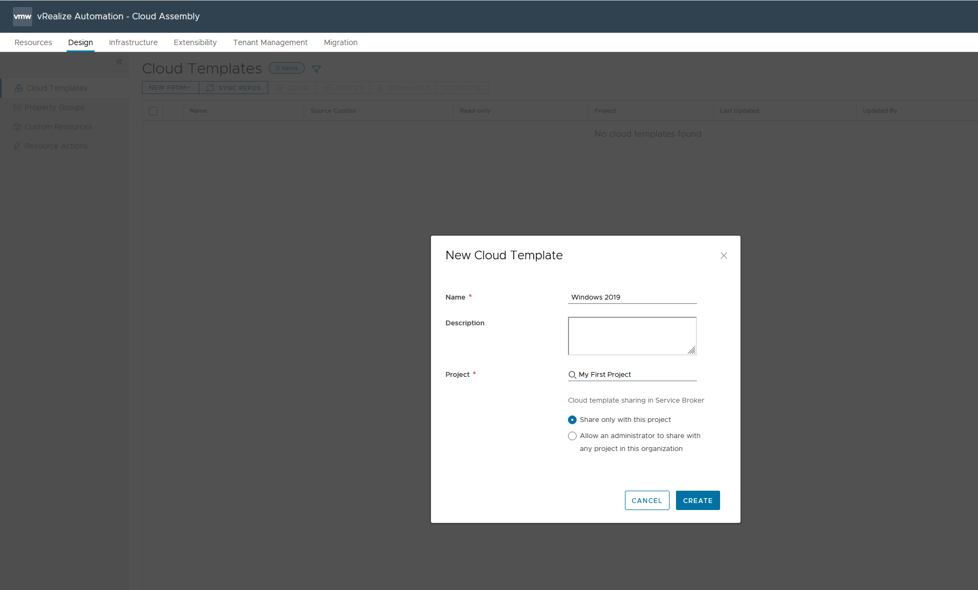Click the CANCEL button

click(x=647, y=500)
